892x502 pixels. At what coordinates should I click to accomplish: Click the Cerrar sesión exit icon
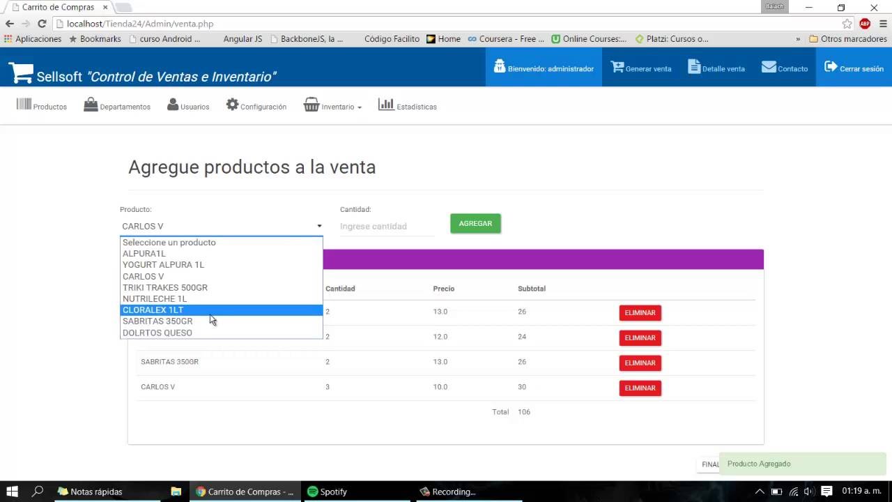pyautogui.click(x=831, y=66)
